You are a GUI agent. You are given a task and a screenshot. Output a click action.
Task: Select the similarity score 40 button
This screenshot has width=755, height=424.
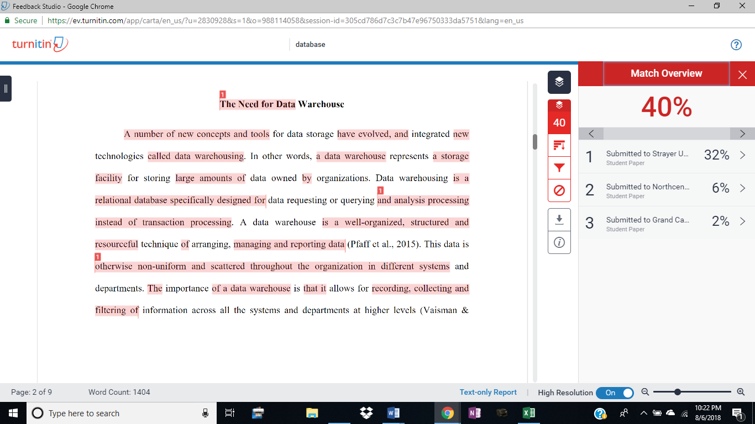click(559, 123)
